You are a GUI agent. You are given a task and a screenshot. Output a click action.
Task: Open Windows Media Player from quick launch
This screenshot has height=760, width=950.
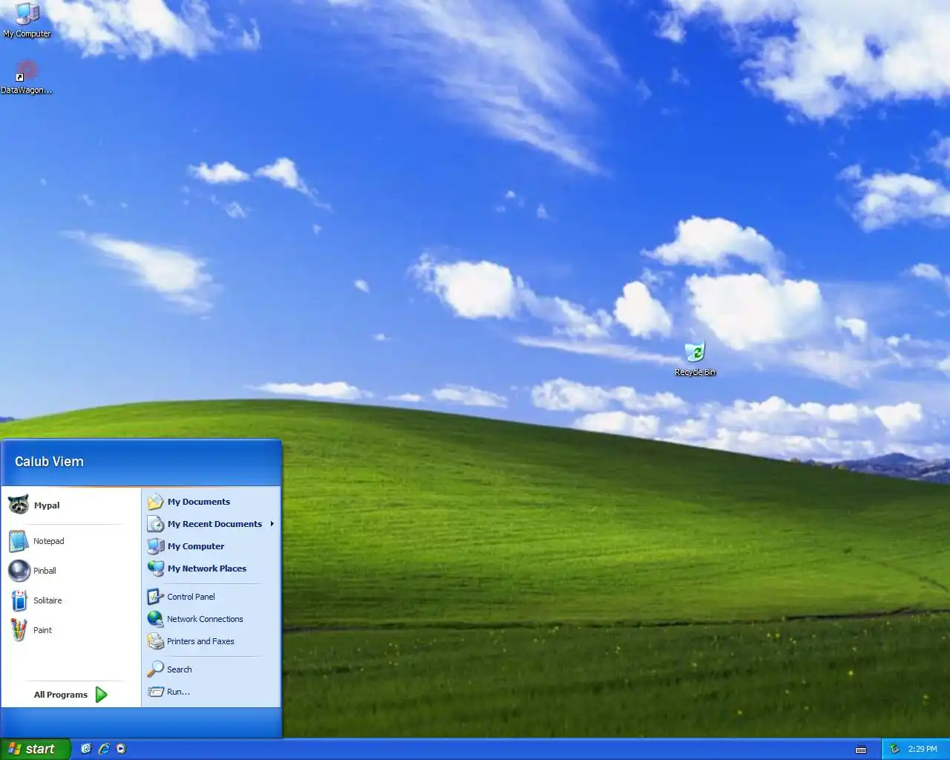[x=122, y=749]
